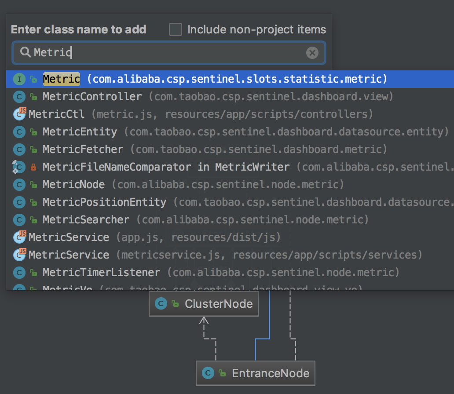This screenshot has height=394, width=454.
Task: Select MetricService from app.js
Action: (69, 237)
